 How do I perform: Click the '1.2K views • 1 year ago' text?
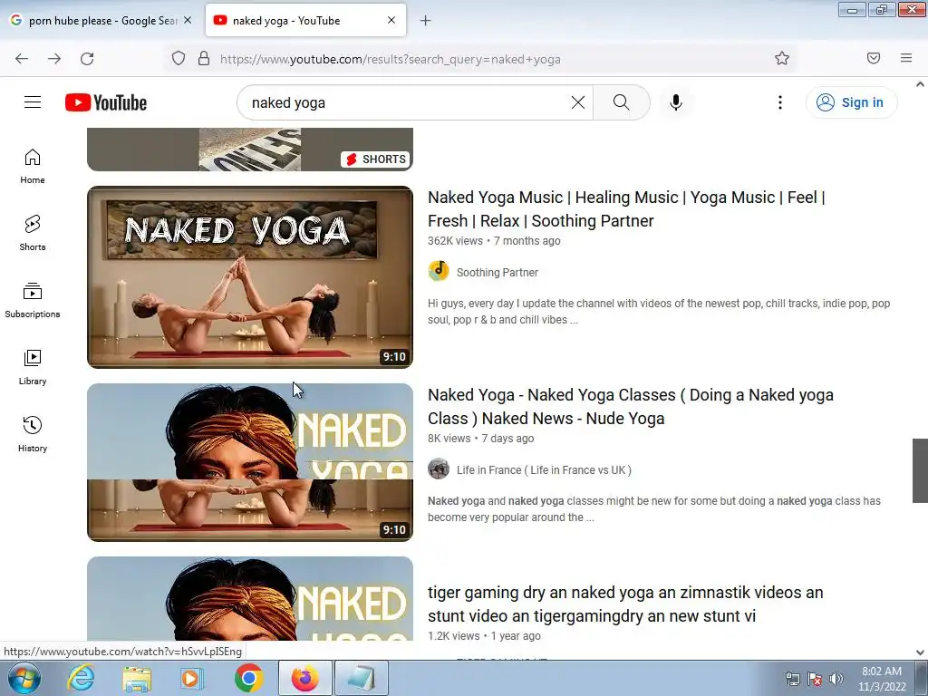click(x=484, y=636)
